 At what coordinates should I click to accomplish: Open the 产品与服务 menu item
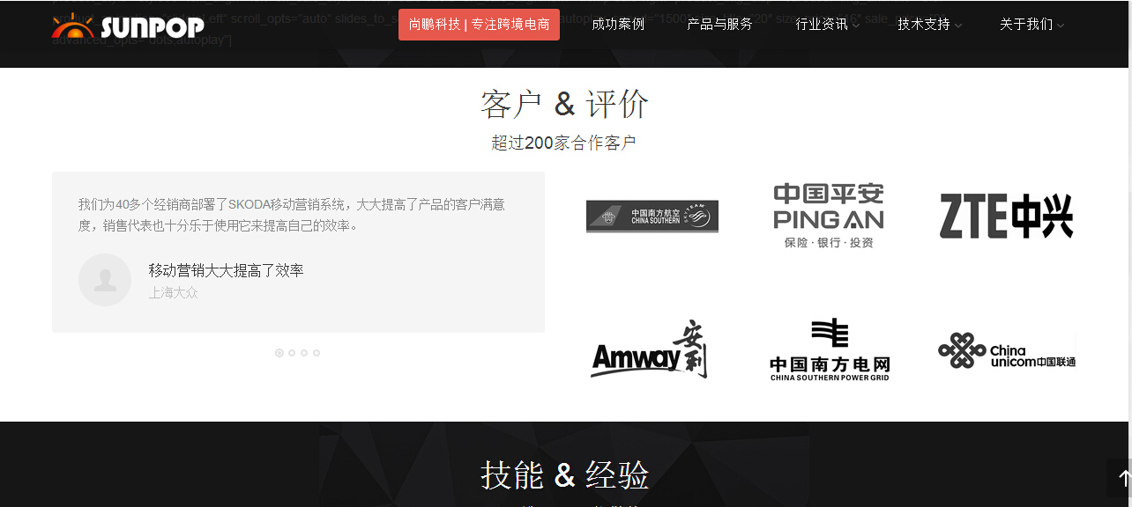719,25
